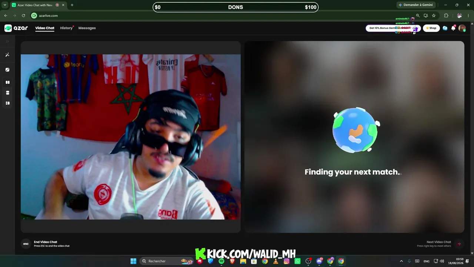
Task: Open Discord from the taskbar
Action: 319,261
